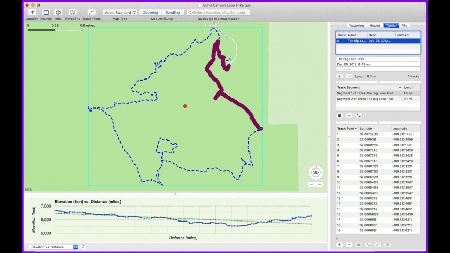This screenshot has height=253, width=450.
Task: Open the Info toolbar button
Action: [58, 12]
